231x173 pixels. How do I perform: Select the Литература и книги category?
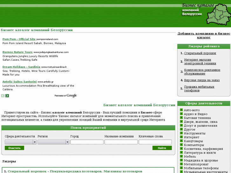click(x=200, y=153)
